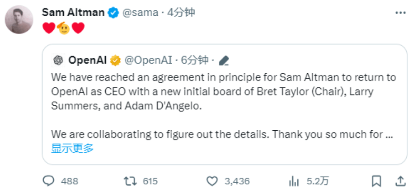Open the 4分钟 tweet timestamp
413x189 pixels.
(x=181, y=12)
